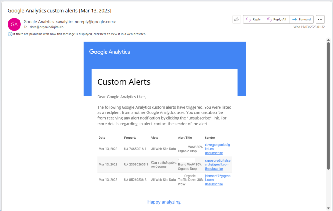Click the scrollbar up arrow

click(328, 40)
